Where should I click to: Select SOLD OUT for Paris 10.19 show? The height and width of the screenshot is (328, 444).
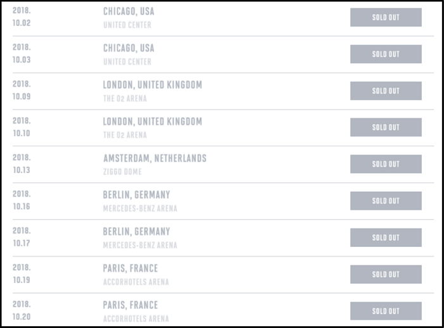point(386,275)
